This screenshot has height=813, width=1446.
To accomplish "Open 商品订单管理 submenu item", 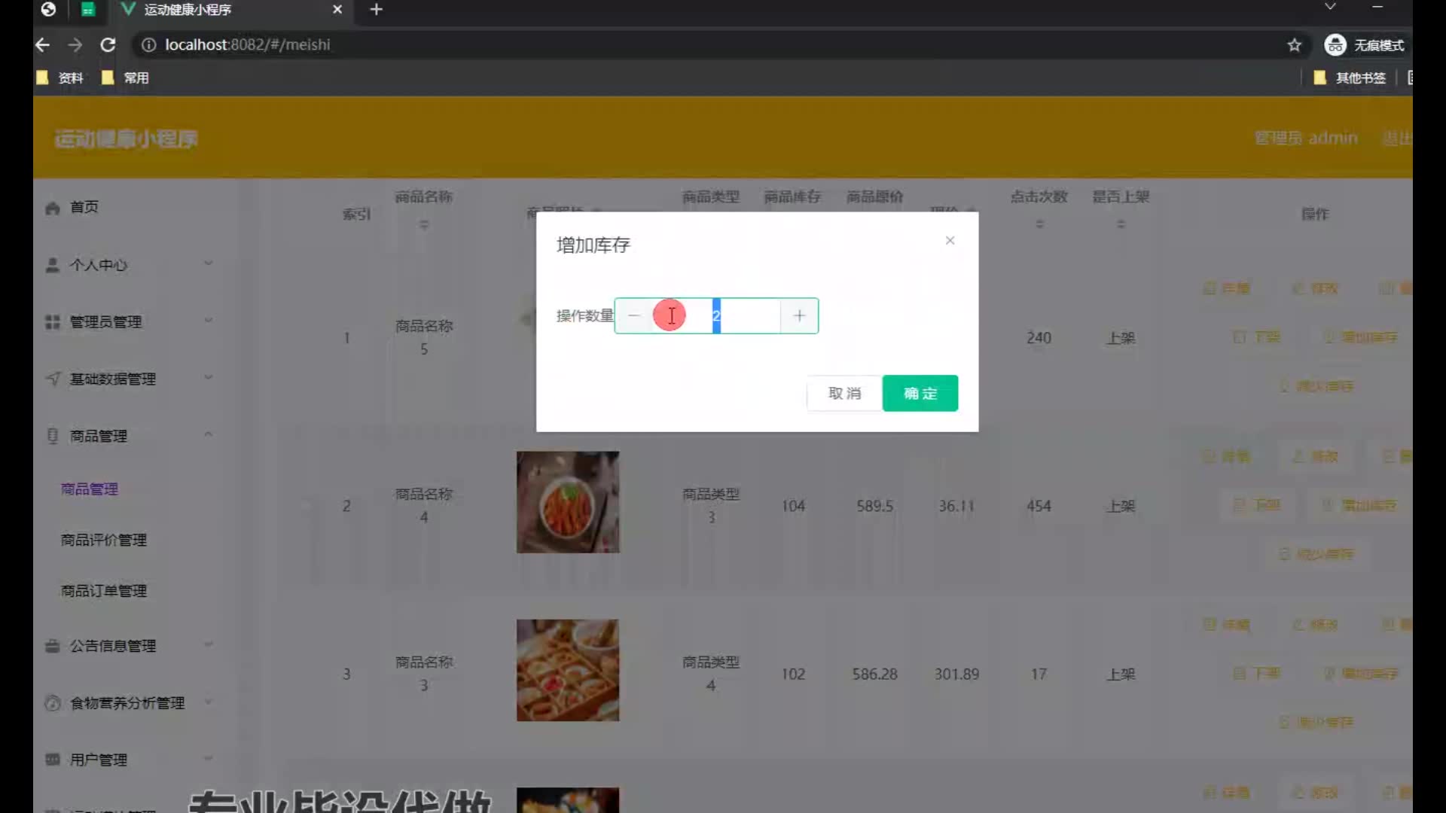I will click(x=104, y=591).
